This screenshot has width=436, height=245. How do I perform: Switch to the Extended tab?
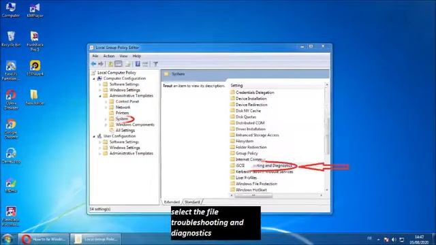(x=172, y=202)
